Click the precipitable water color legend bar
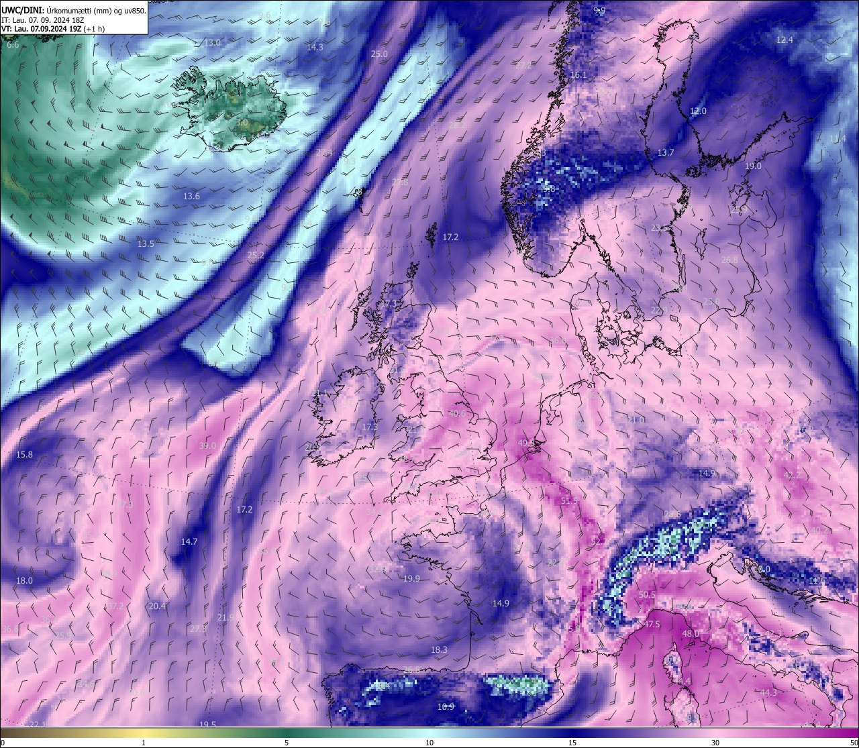The width and height of the screenshot is (859, 748). [429, 732]
